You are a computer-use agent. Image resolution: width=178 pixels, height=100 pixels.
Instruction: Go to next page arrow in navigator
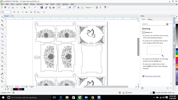[x=22, y=87]
